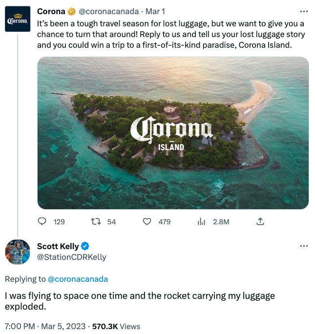Open Corona's profile avatar

(18, 19)
